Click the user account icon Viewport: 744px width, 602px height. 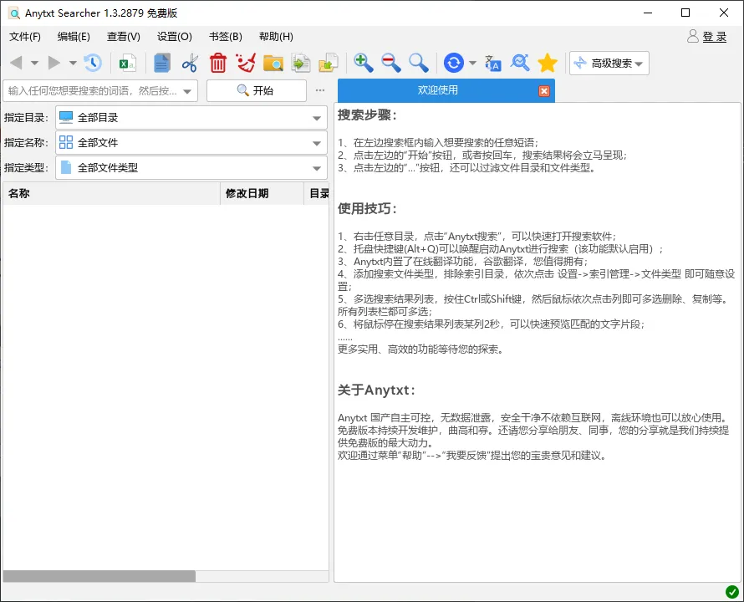tap(693, 36)
